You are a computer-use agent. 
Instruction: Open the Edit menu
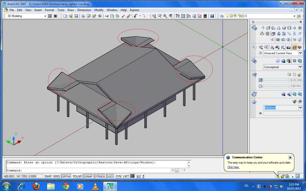pos(19,10)
